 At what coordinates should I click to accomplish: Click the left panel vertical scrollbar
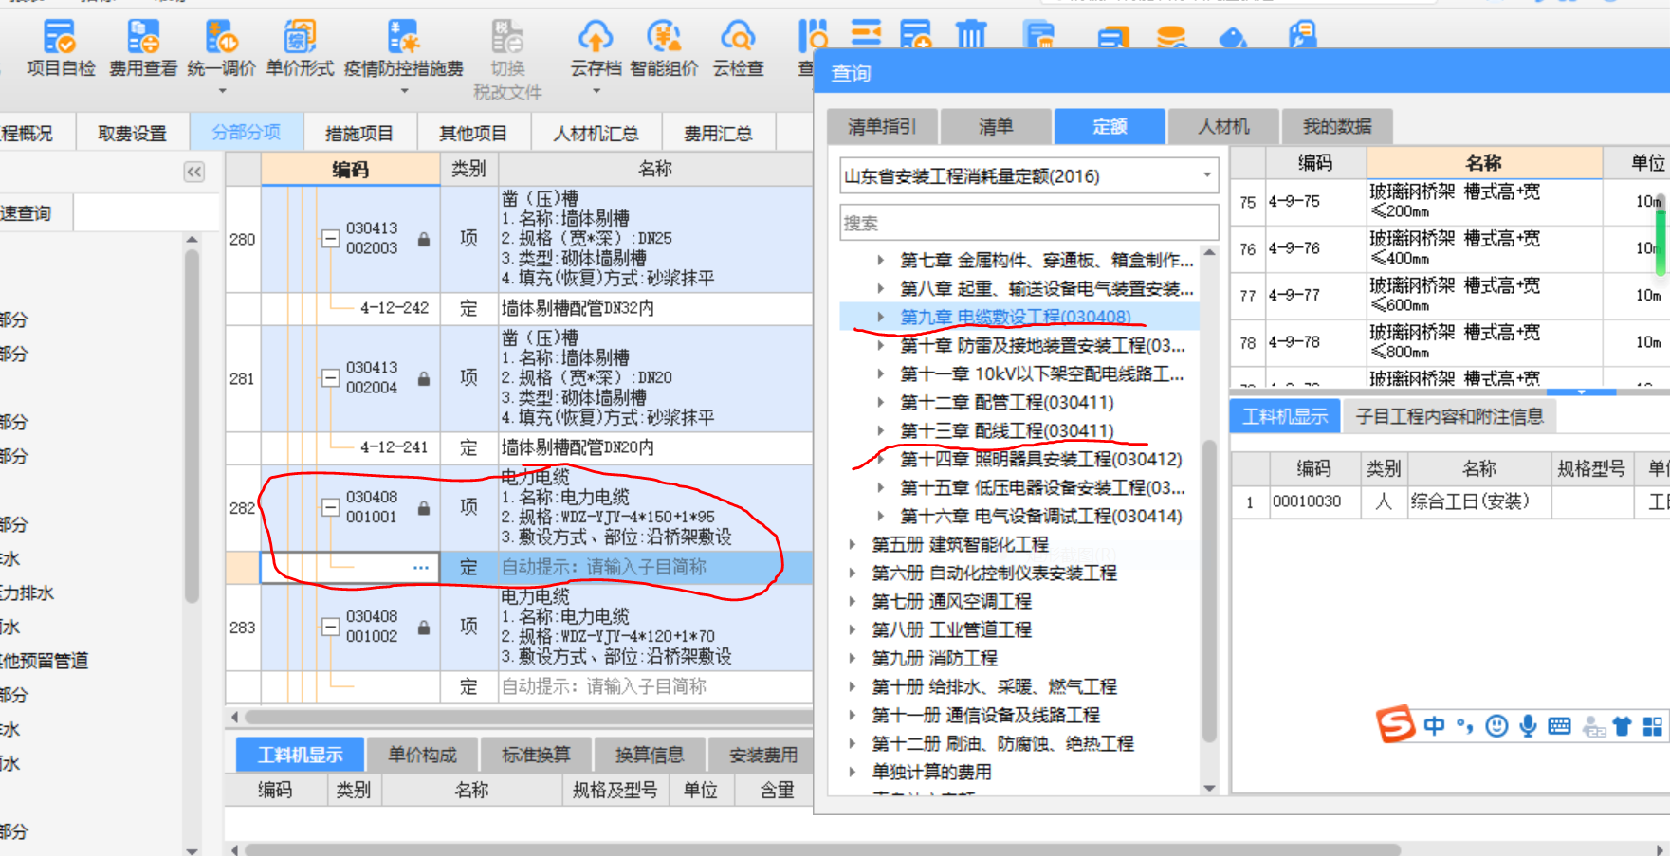point(192,427)
